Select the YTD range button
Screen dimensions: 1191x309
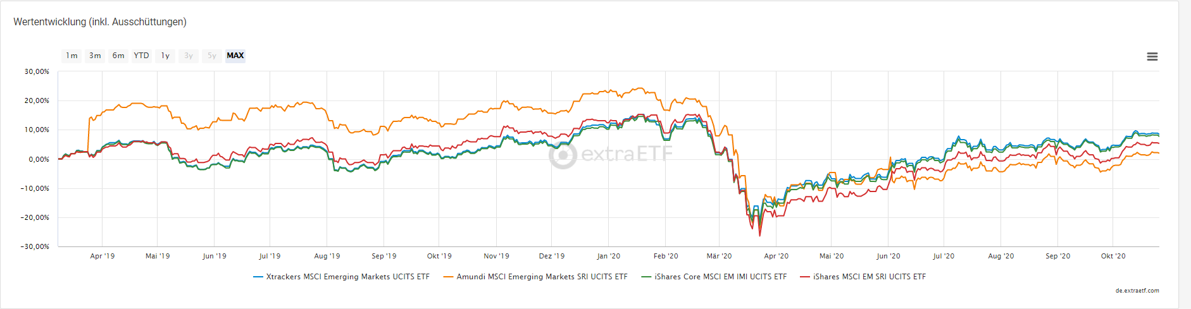pyautogui.click(x=141, y=56)
